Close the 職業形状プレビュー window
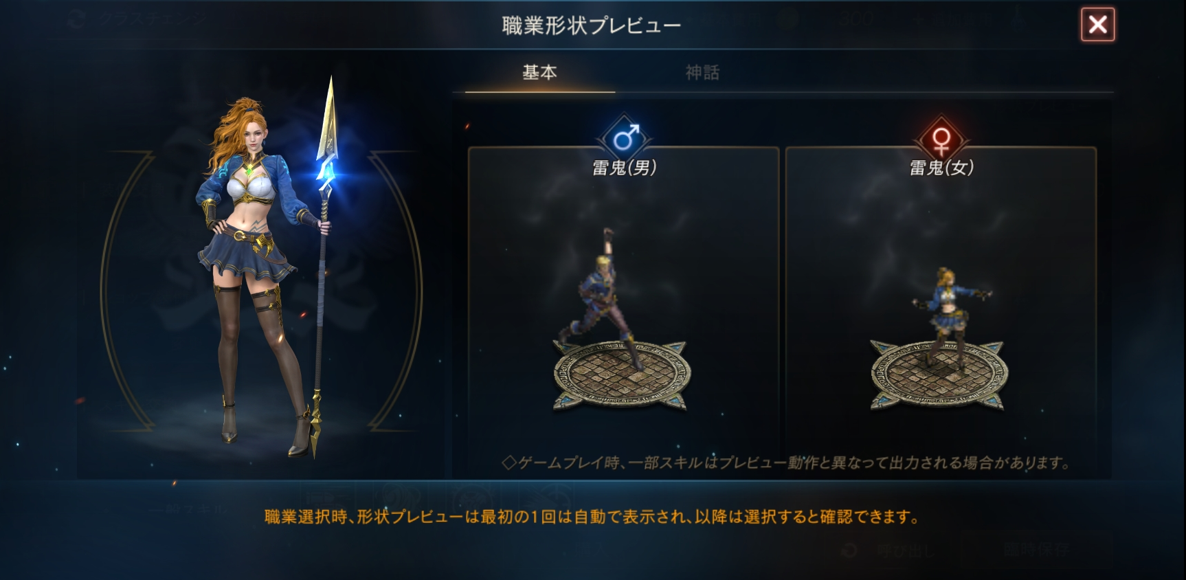This screenshot has height=580, width=1186. pyautogui.click(x=1097, y=25)
